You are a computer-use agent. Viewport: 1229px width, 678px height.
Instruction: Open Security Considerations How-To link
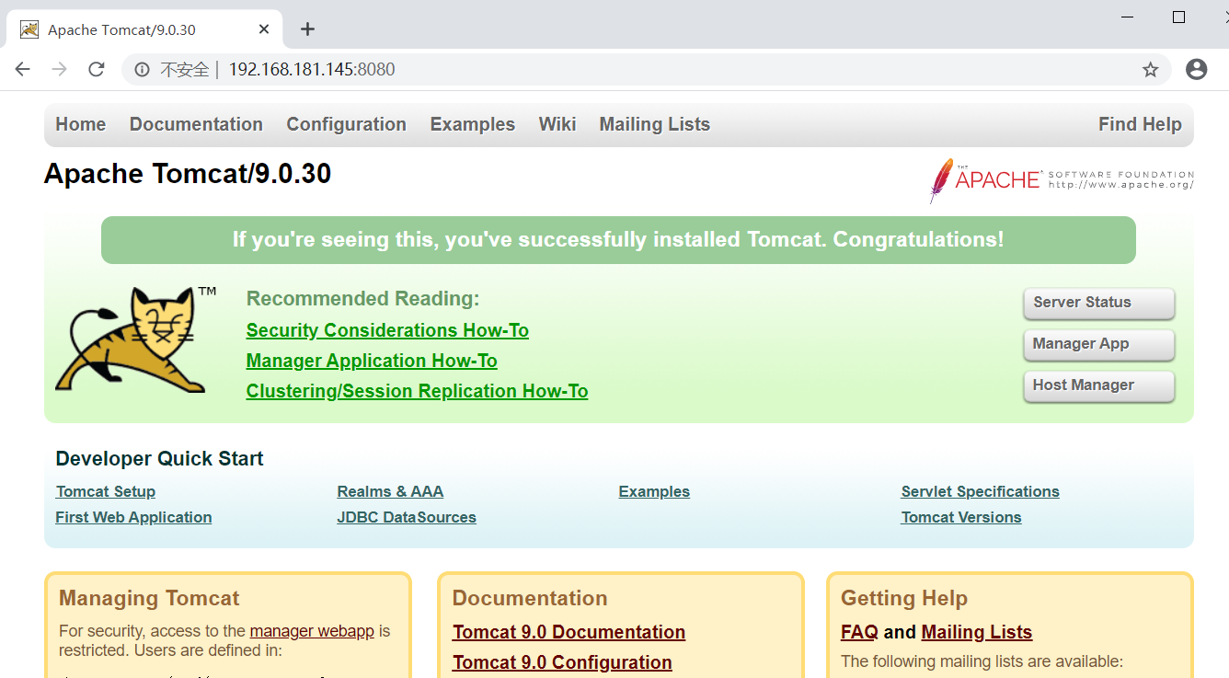point(387,330)
